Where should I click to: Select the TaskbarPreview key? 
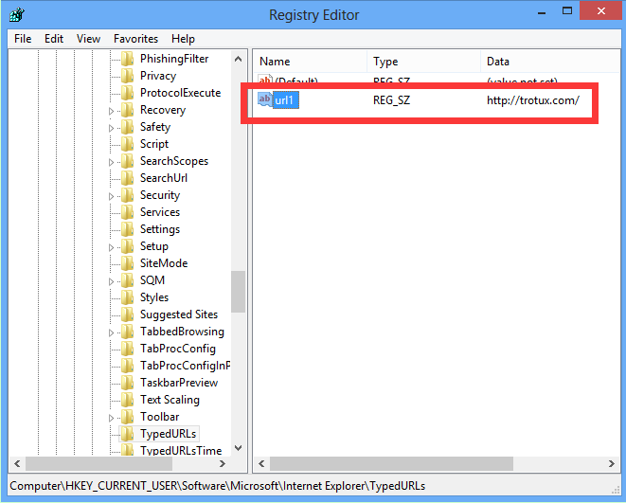point(178,383)
